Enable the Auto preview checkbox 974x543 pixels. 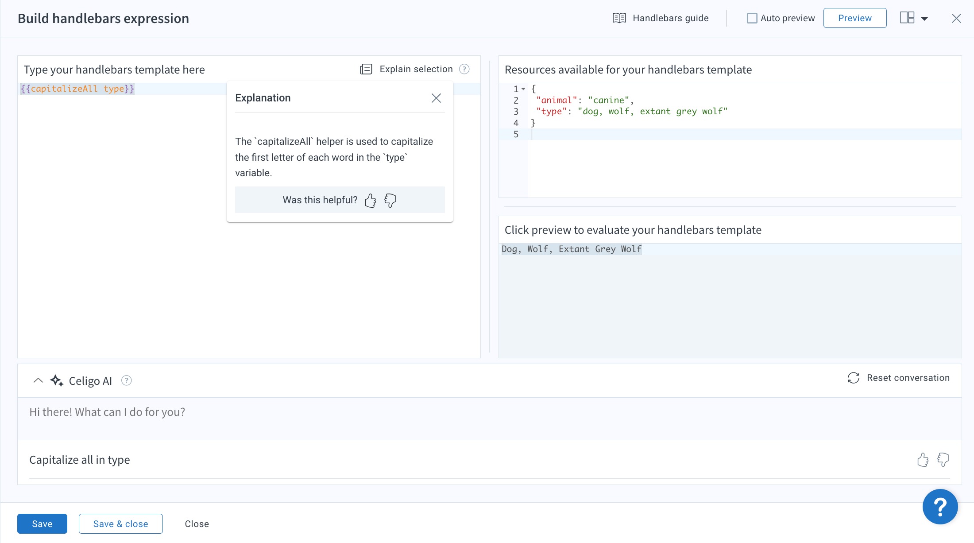(752, 18)
